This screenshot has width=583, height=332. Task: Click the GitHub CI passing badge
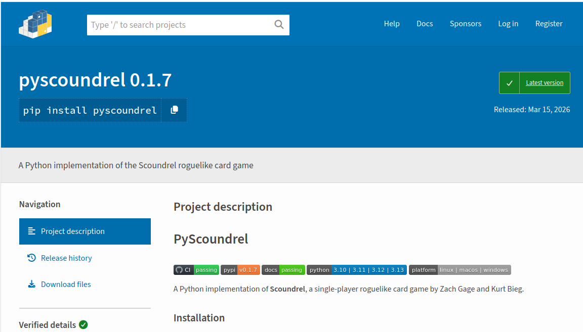coord(196,270)
